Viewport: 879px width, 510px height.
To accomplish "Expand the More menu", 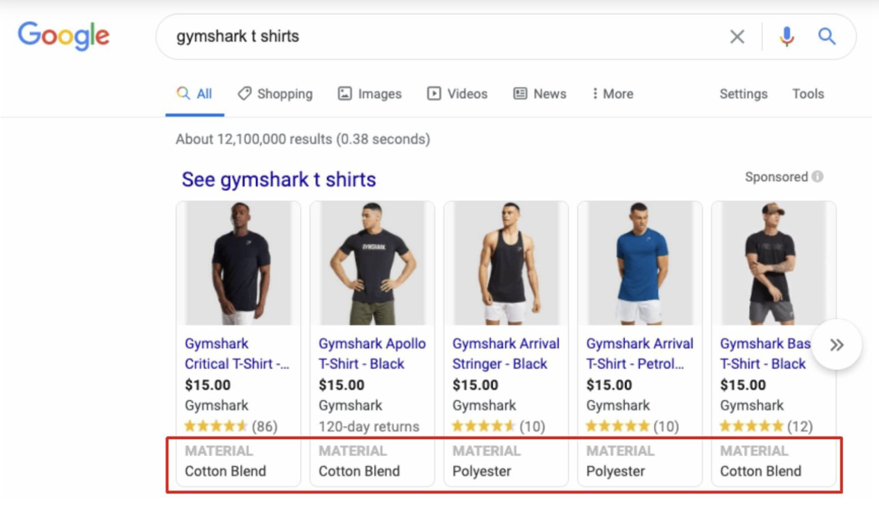I will 613,94.
